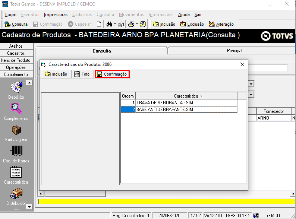The image size is (296, 219).
Task: Click the 17:52 time in status bar
Action: click(x=196, y=215)
